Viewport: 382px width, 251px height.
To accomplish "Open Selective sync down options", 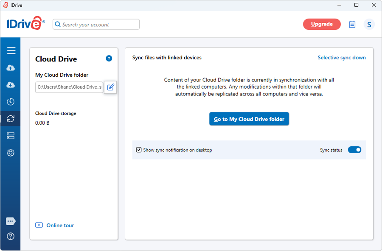I will 342,57.
